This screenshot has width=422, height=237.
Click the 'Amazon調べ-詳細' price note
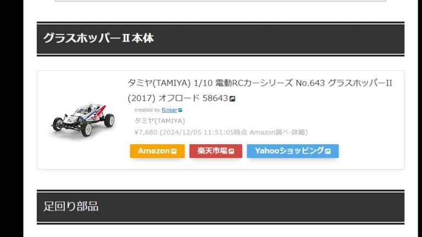coord(279,132)
